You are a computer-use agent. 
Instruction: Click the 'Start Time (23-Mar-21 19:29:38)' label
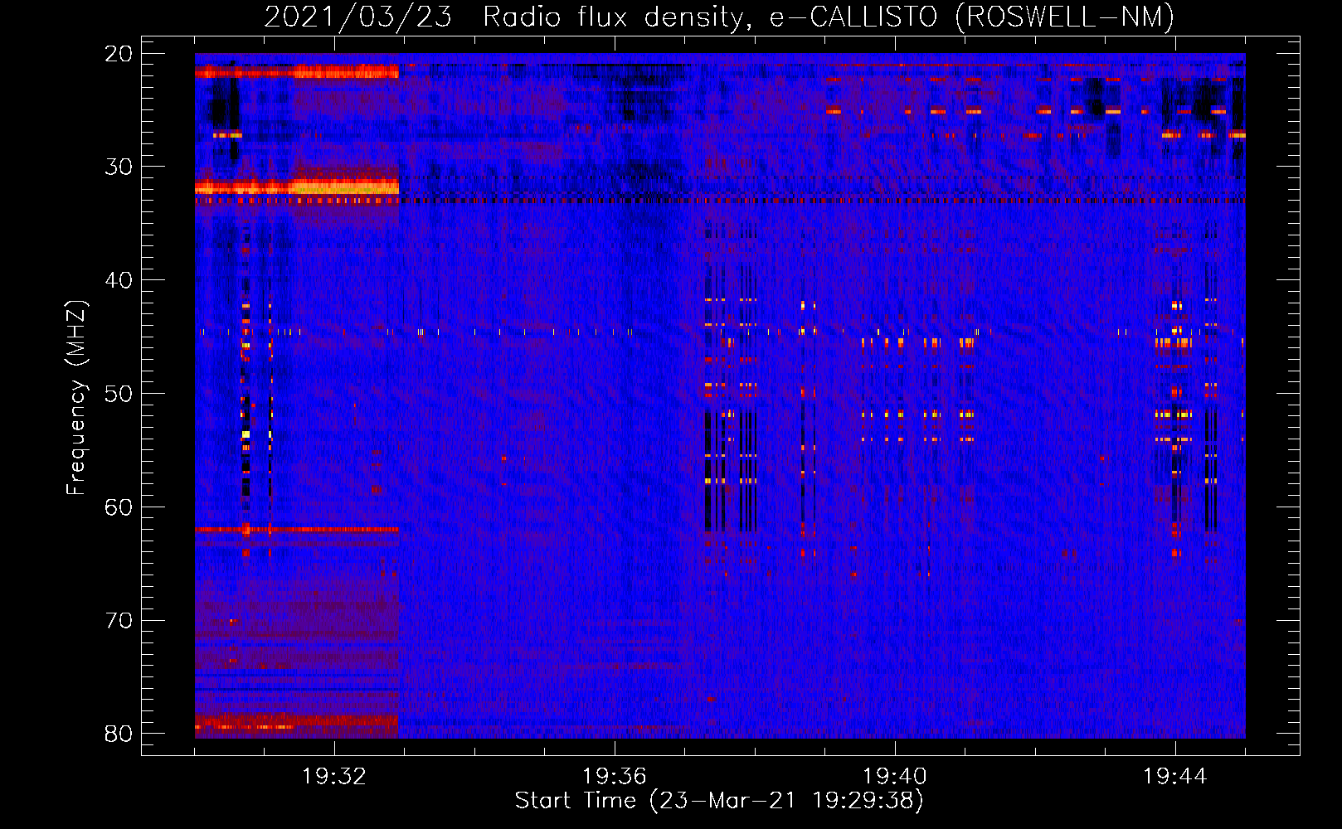point(719,801)
